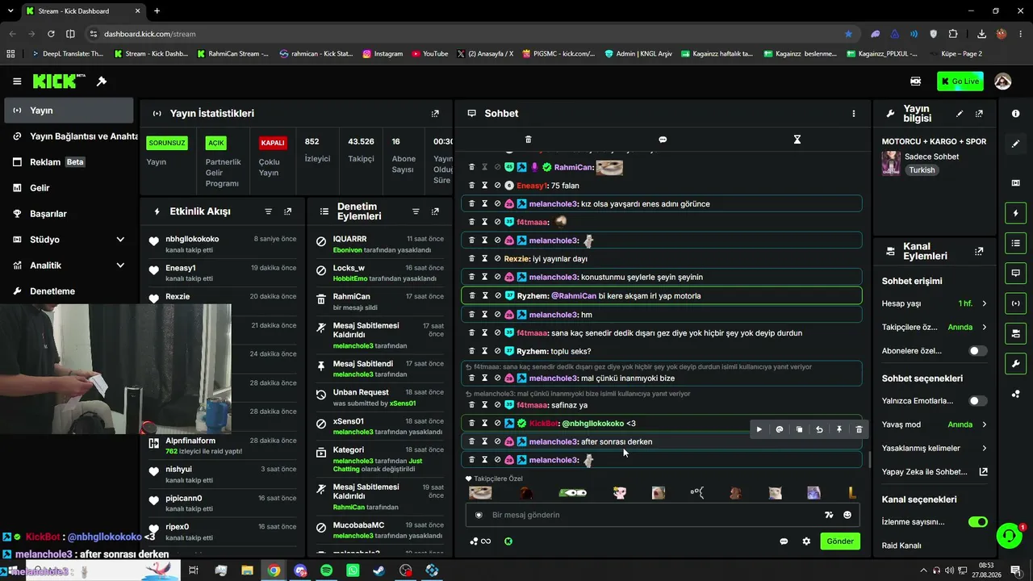
Task: Open Steam from the Windows taskbar
Action: (378, 571)
